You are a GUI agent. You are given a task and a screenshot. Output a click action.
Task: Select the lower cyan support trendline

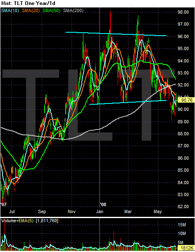(128, 102)
